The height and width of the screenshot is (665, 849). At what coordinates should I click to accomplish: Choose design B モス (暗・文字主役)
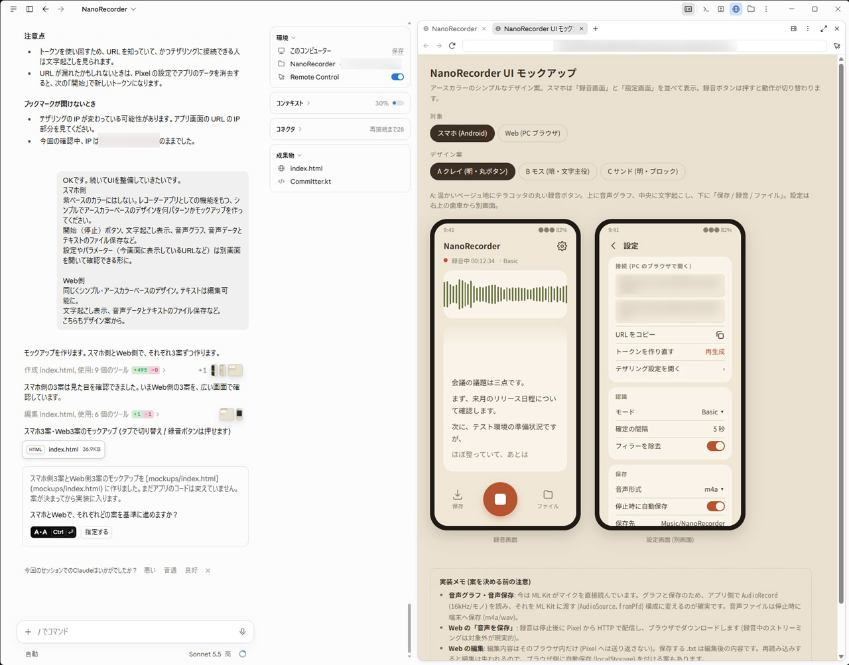557,171
